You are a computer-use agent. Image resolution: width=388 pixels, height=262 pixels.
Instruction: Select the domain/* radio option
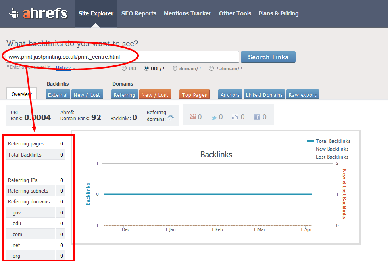pos(175,68)
